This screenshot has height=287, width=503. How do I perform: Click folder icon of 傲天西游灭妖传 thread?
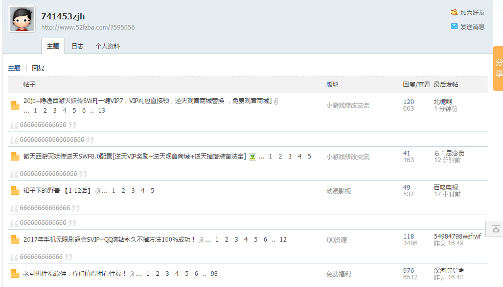click(x=15, y=156)
